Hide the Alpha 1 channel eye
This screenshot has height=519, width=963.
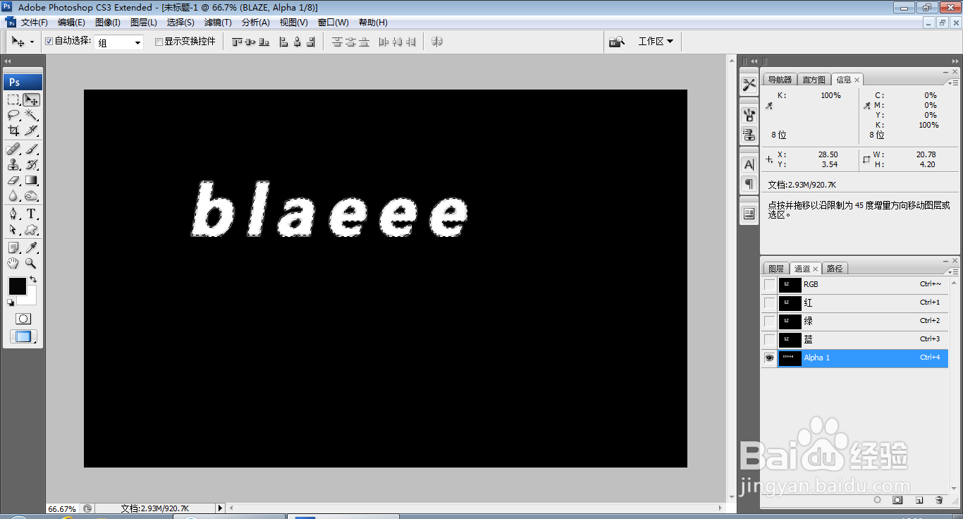pos(769,358)
